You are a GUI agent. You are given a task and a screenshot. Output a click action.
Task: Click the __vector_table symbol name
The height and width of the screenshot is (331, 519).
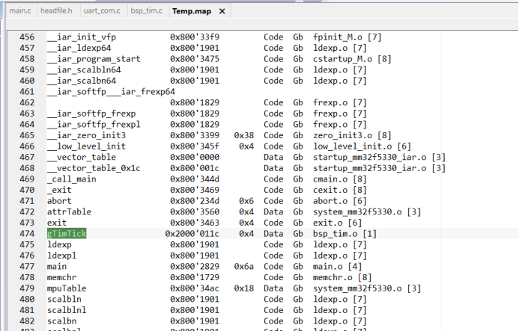coord(82,157)
